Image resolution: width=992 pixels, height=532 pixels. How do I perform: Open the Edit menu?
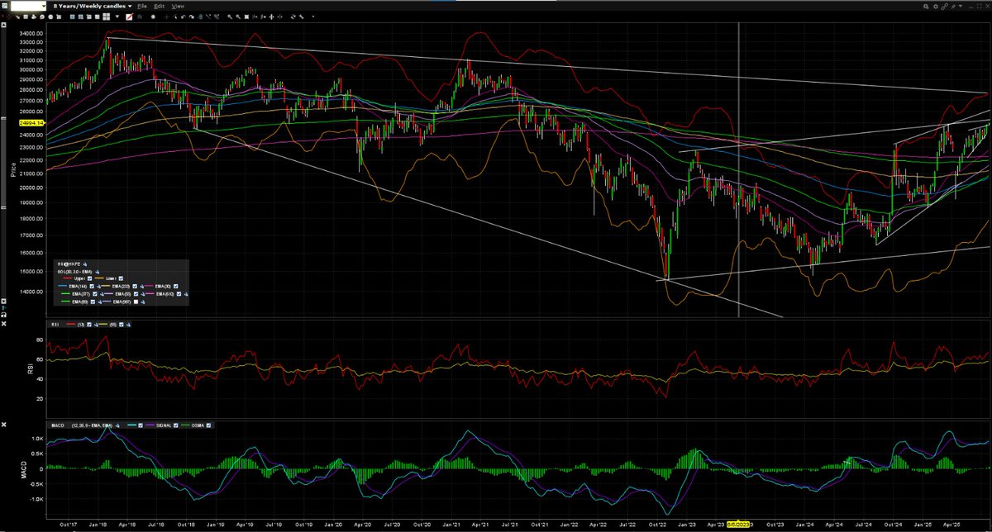(x=159, y=6)
